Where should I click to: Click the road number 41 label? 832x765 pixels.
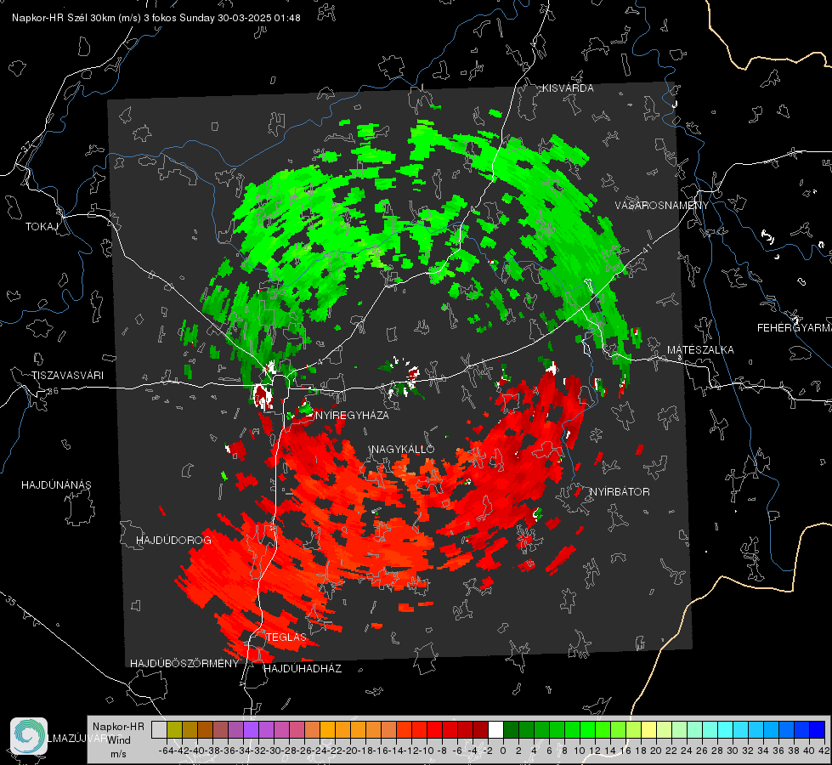tap(647, 248)
